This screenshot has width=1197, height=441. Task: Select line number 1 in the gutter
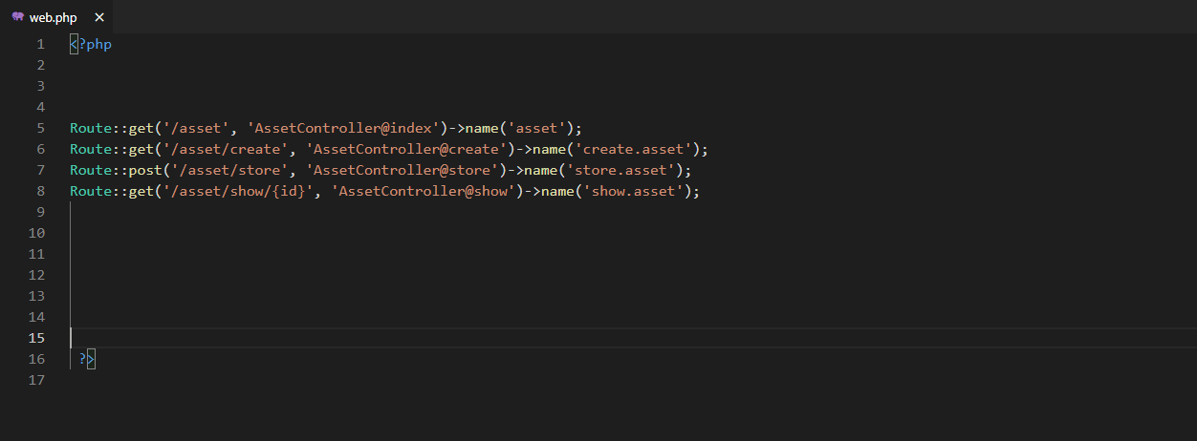[40, 44]
